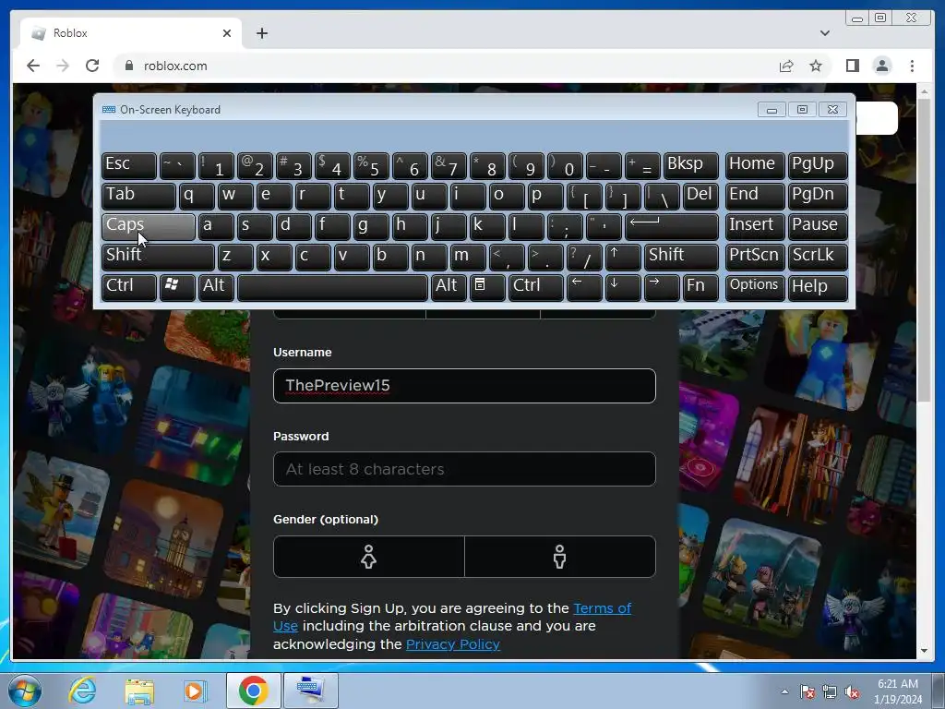Click the vertical scrollbar thumb
The height and width of the screenshot is (709, 945).
point(924,250)
